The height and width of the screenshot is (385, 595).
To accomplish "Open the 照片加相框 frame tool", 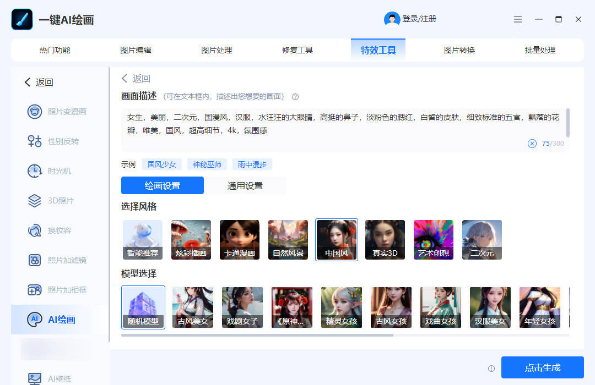I will 35,290.
